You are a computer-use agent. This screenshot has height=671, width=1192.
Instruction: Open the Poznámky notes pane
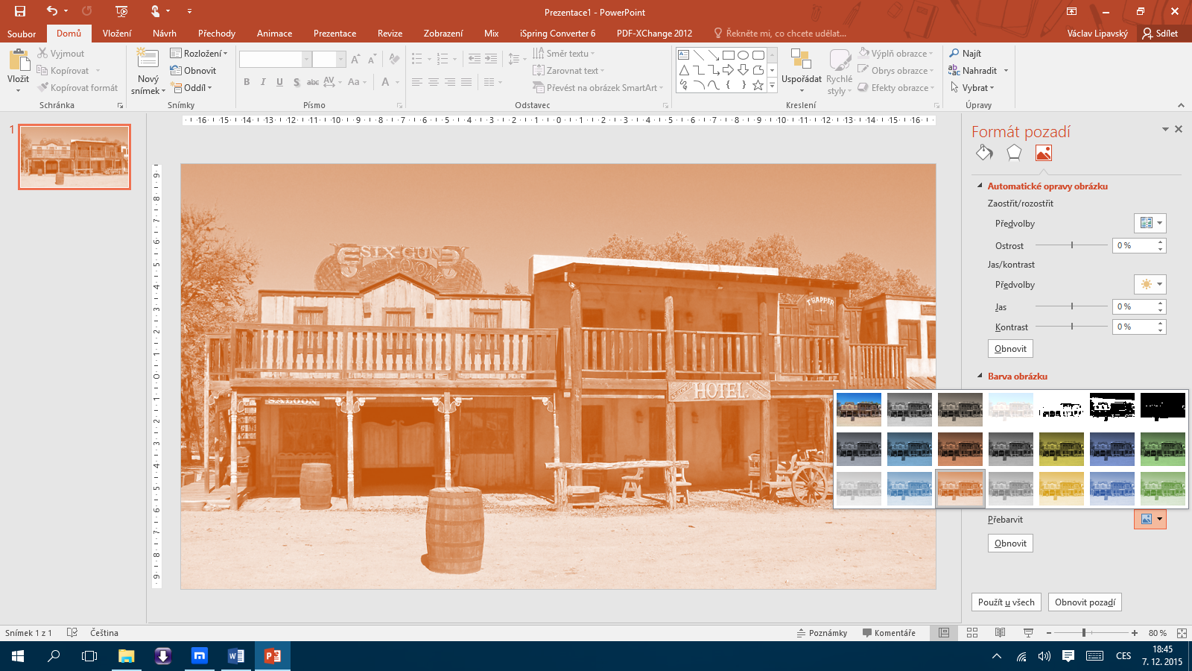click(x=822, y=633)
